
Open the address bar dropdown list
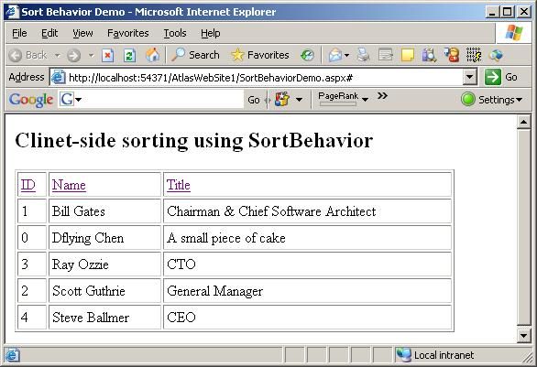pos(470,77)
